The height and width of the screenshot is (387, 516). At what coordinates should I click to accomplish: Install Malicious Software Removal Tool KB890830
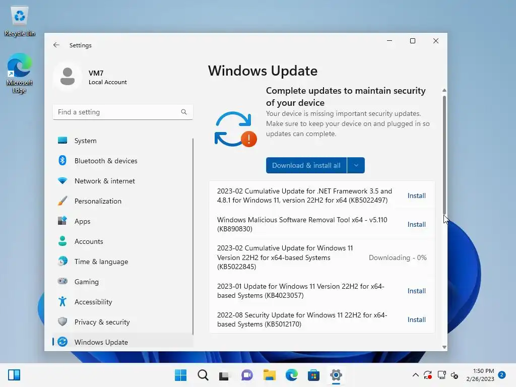[x=417, y=224]
